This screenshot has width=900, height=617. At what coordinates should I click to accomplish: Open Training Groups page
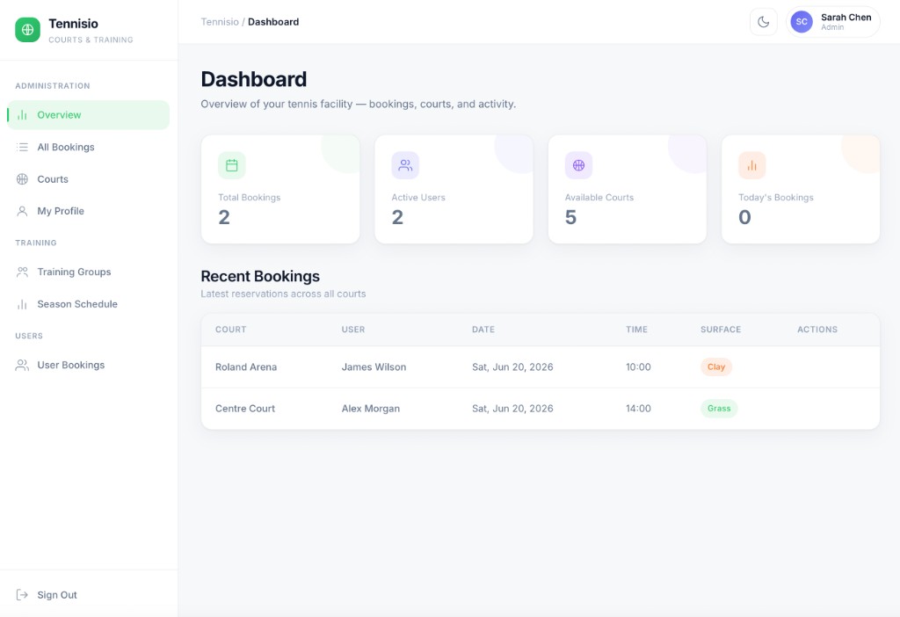tap(89, 272)
